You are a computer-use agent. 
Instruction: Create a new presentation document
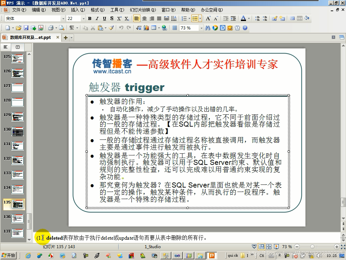8,28
